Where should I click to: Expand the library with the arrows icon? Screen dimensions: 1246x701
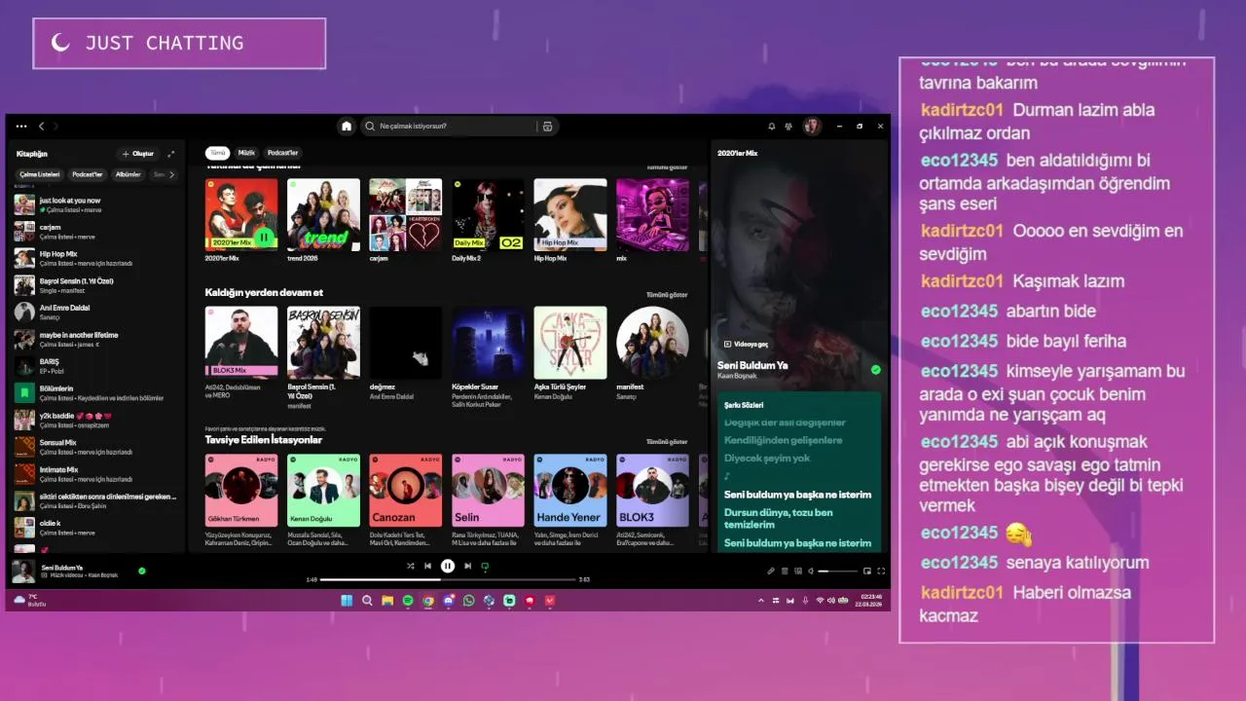click(x=171, y=154)
